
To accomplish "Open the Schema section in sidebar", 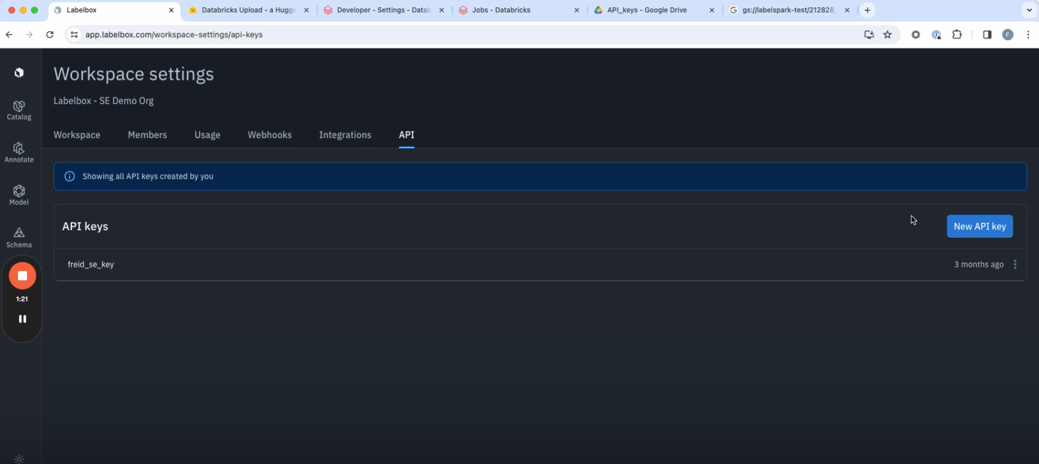I will pyautogui.click(x=19, y=237).
